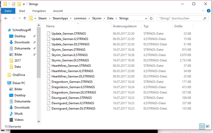Sort files by the Größe column header
This screenshot has width=213, height=133.
click(178, 26)
